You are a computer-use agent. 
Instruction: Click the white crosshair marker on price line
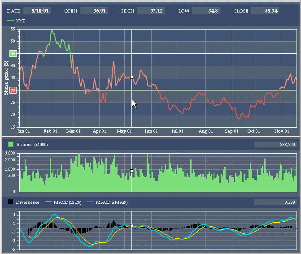click(x=131, y=77)
